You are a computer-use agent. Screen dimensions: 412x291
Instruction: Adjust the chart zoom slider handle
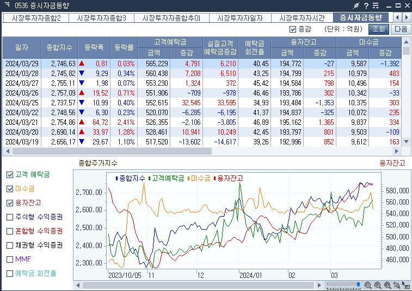coord(358,284)
